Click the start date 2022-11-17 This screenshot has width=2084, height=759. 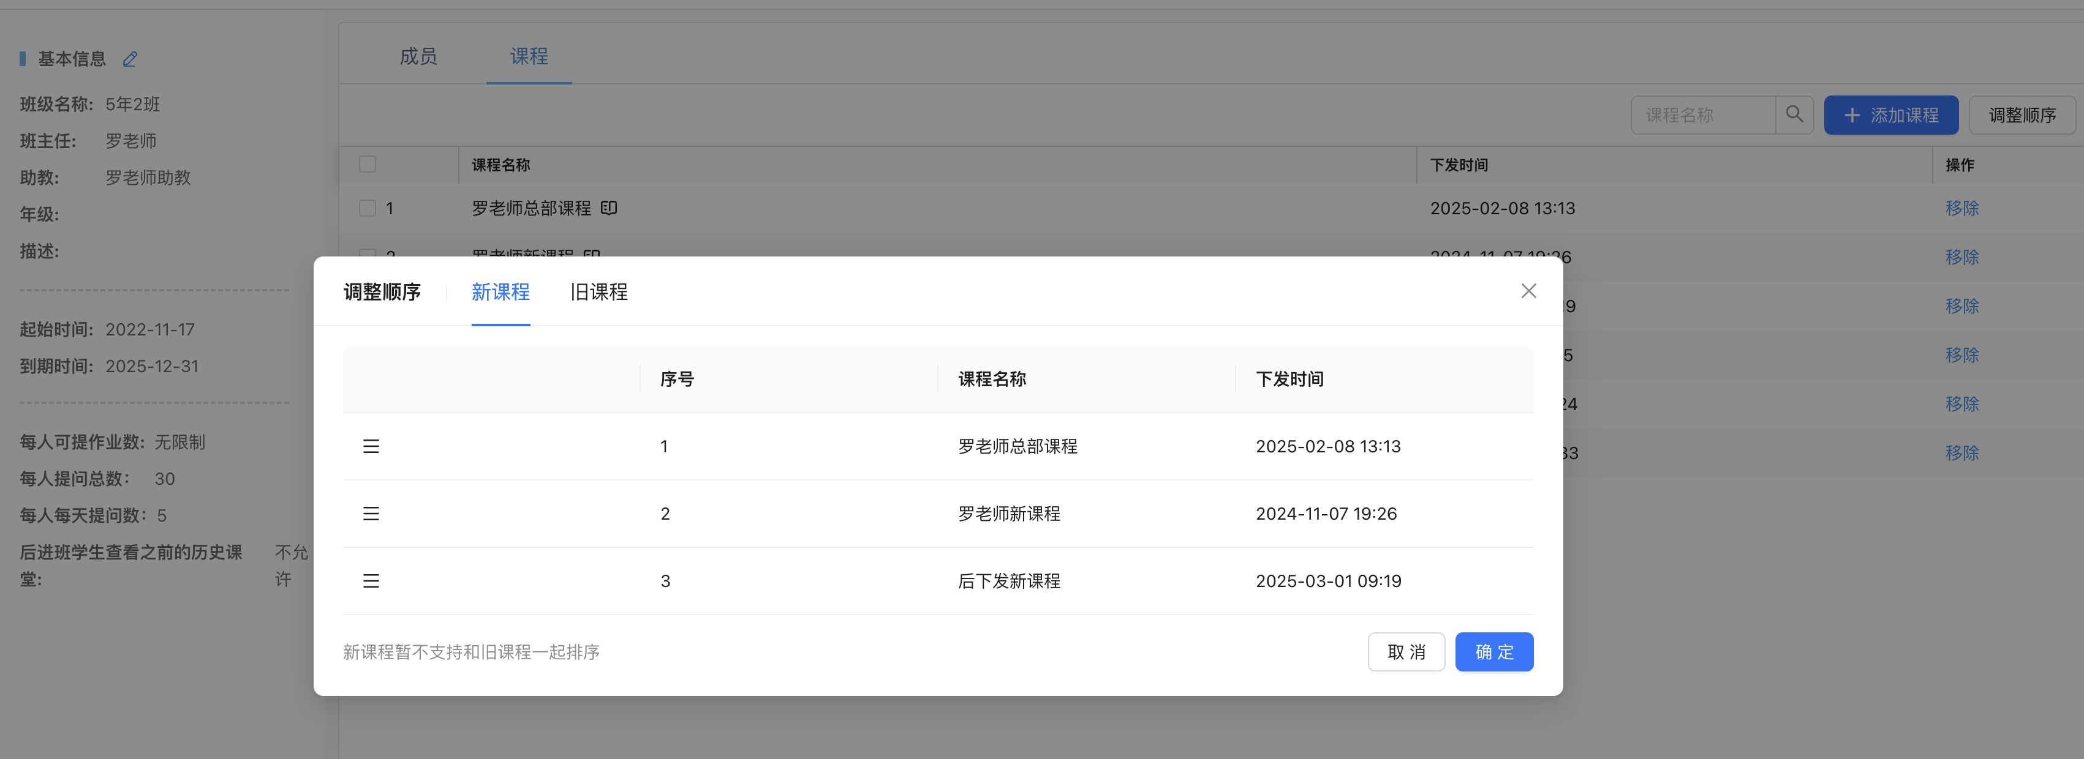tap(149, 330)
